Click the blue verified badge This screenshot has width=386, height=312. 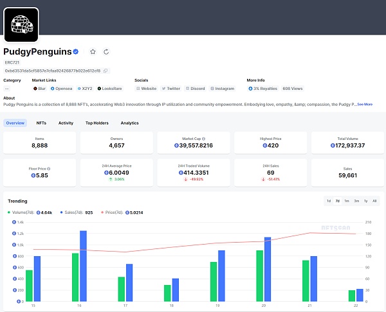tap(76, 51)
